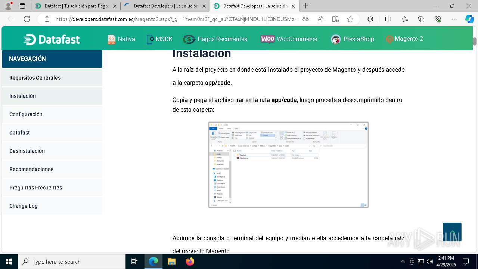Refresh the page in Edge
The height and width of the screenshot is (269, 478).
click(x=27, y=19)
